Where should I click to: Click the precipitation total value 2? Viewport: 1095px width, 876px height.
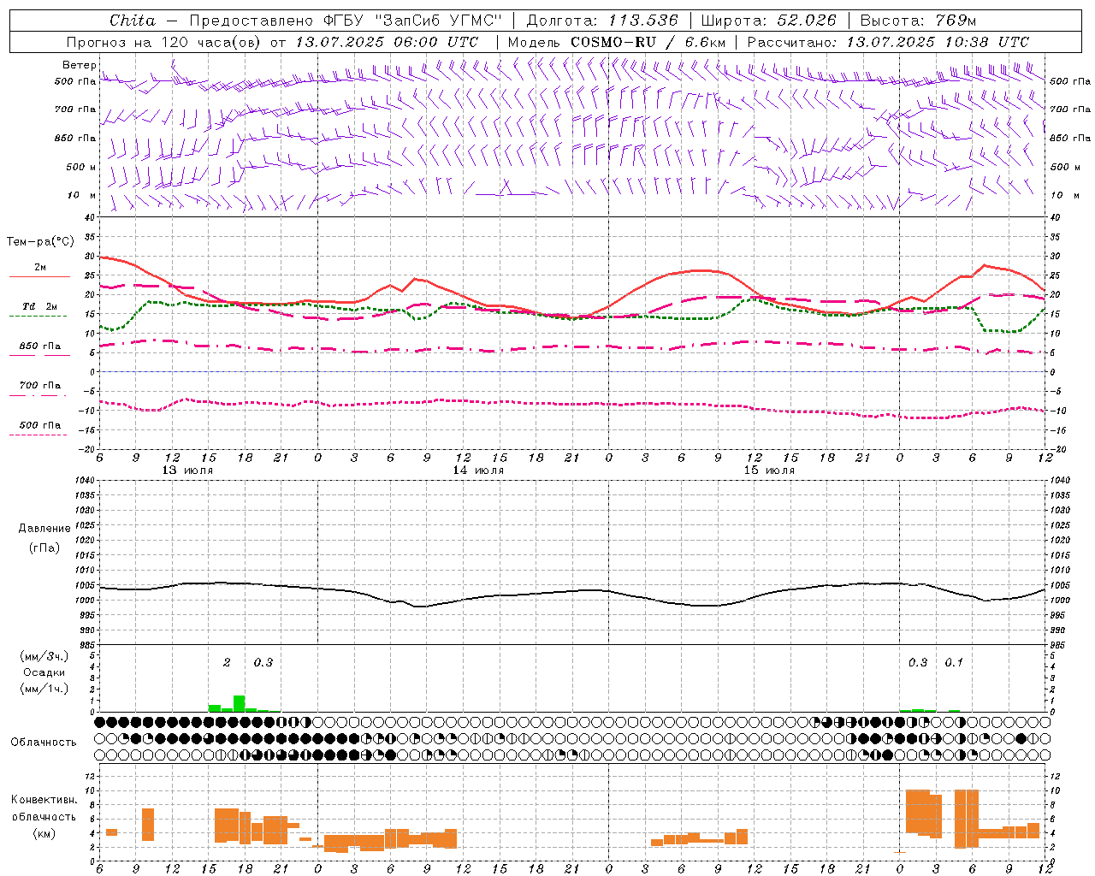click(227, 662)
